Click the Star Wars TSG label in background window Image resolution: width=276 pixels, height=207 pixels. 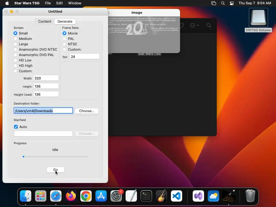[149, 54]
